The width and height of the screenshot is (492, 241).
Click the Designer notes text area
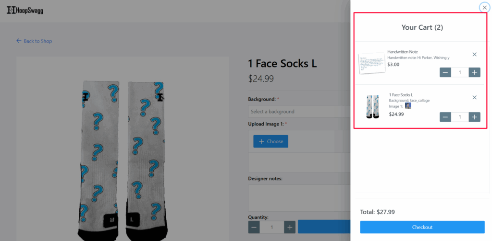(x=298, y=197)
